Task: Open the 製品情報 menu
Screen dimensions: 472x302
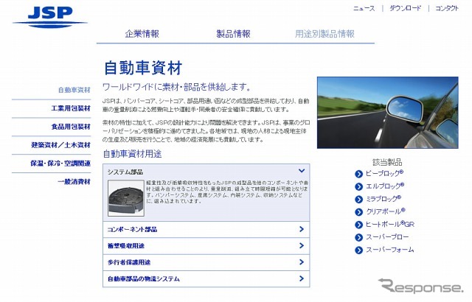Action: click(x=233, y=34)
